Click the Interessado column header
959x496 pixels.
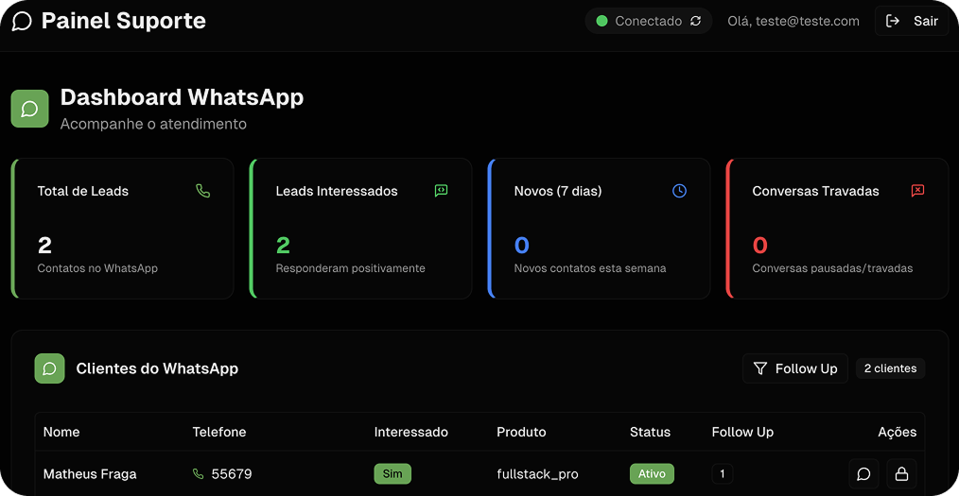[411, 432]
